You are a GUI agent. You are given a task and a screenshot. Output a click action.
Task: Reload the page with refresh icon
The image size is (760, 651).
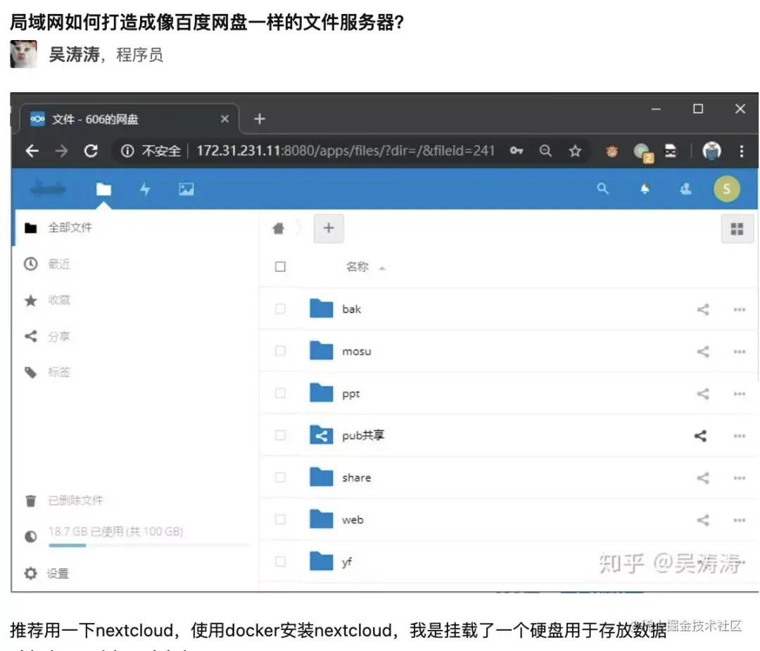[91, 151]
